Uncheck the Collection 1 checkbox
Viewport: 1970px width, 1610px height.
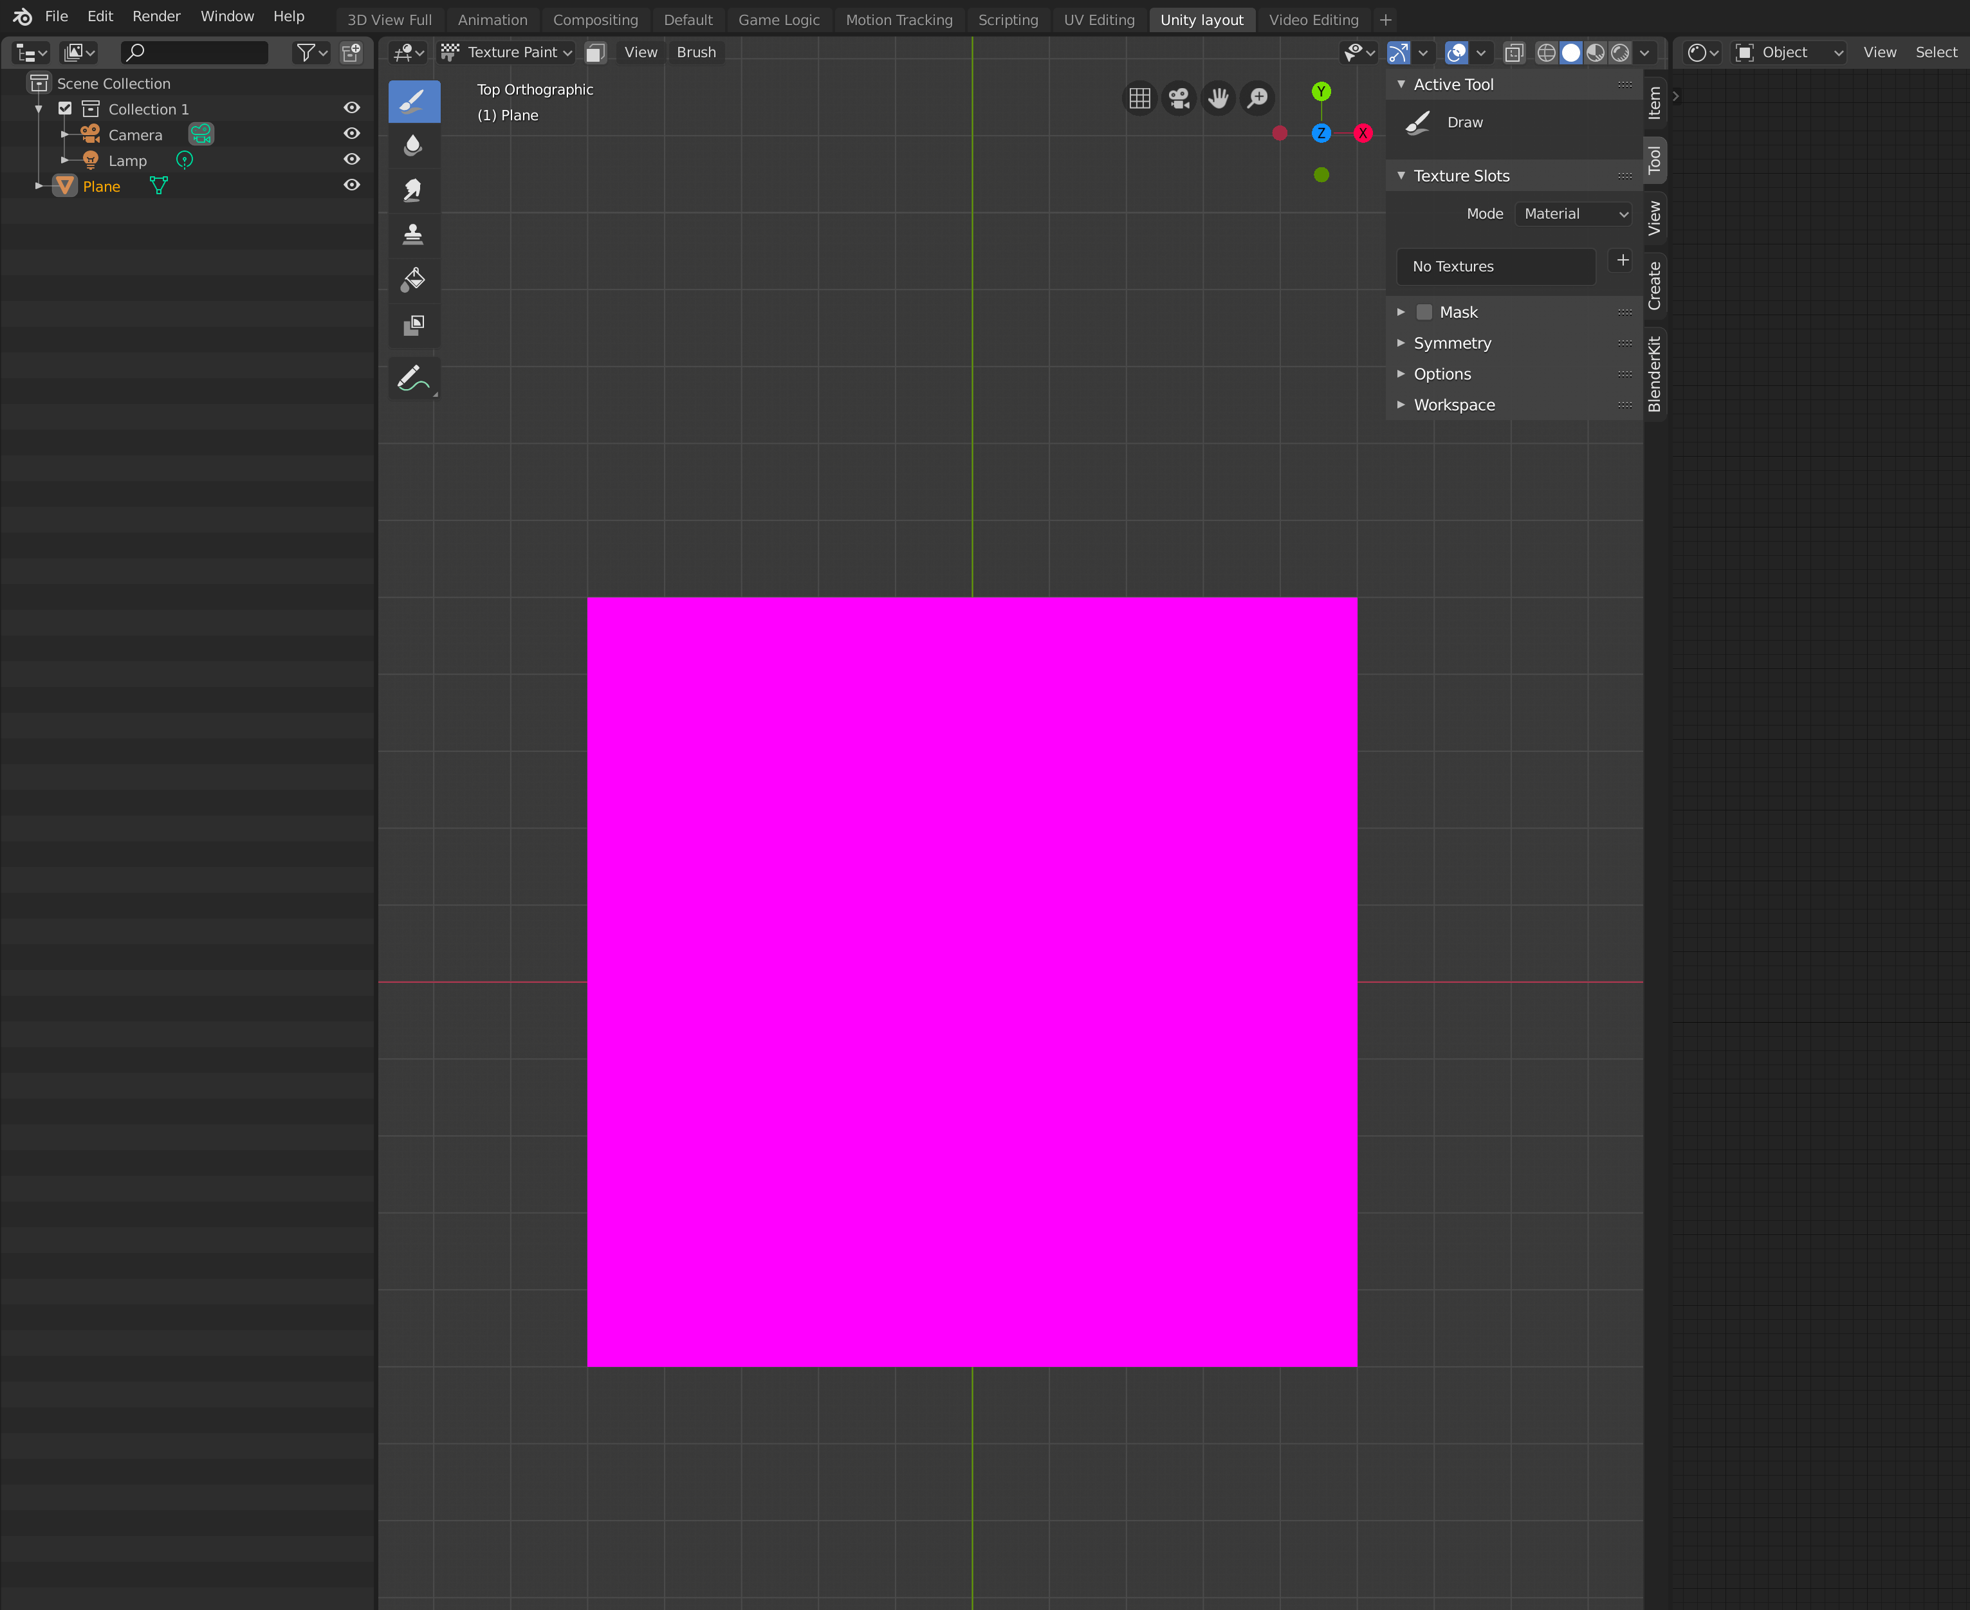[64, 107]
